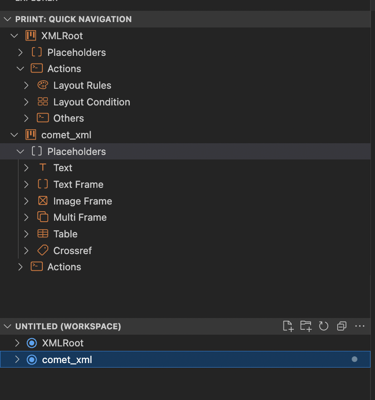375x400 pixels.
Task: Click the bracket icon beside XMLRoot Placeholders
Action: [x=37, y=52]
